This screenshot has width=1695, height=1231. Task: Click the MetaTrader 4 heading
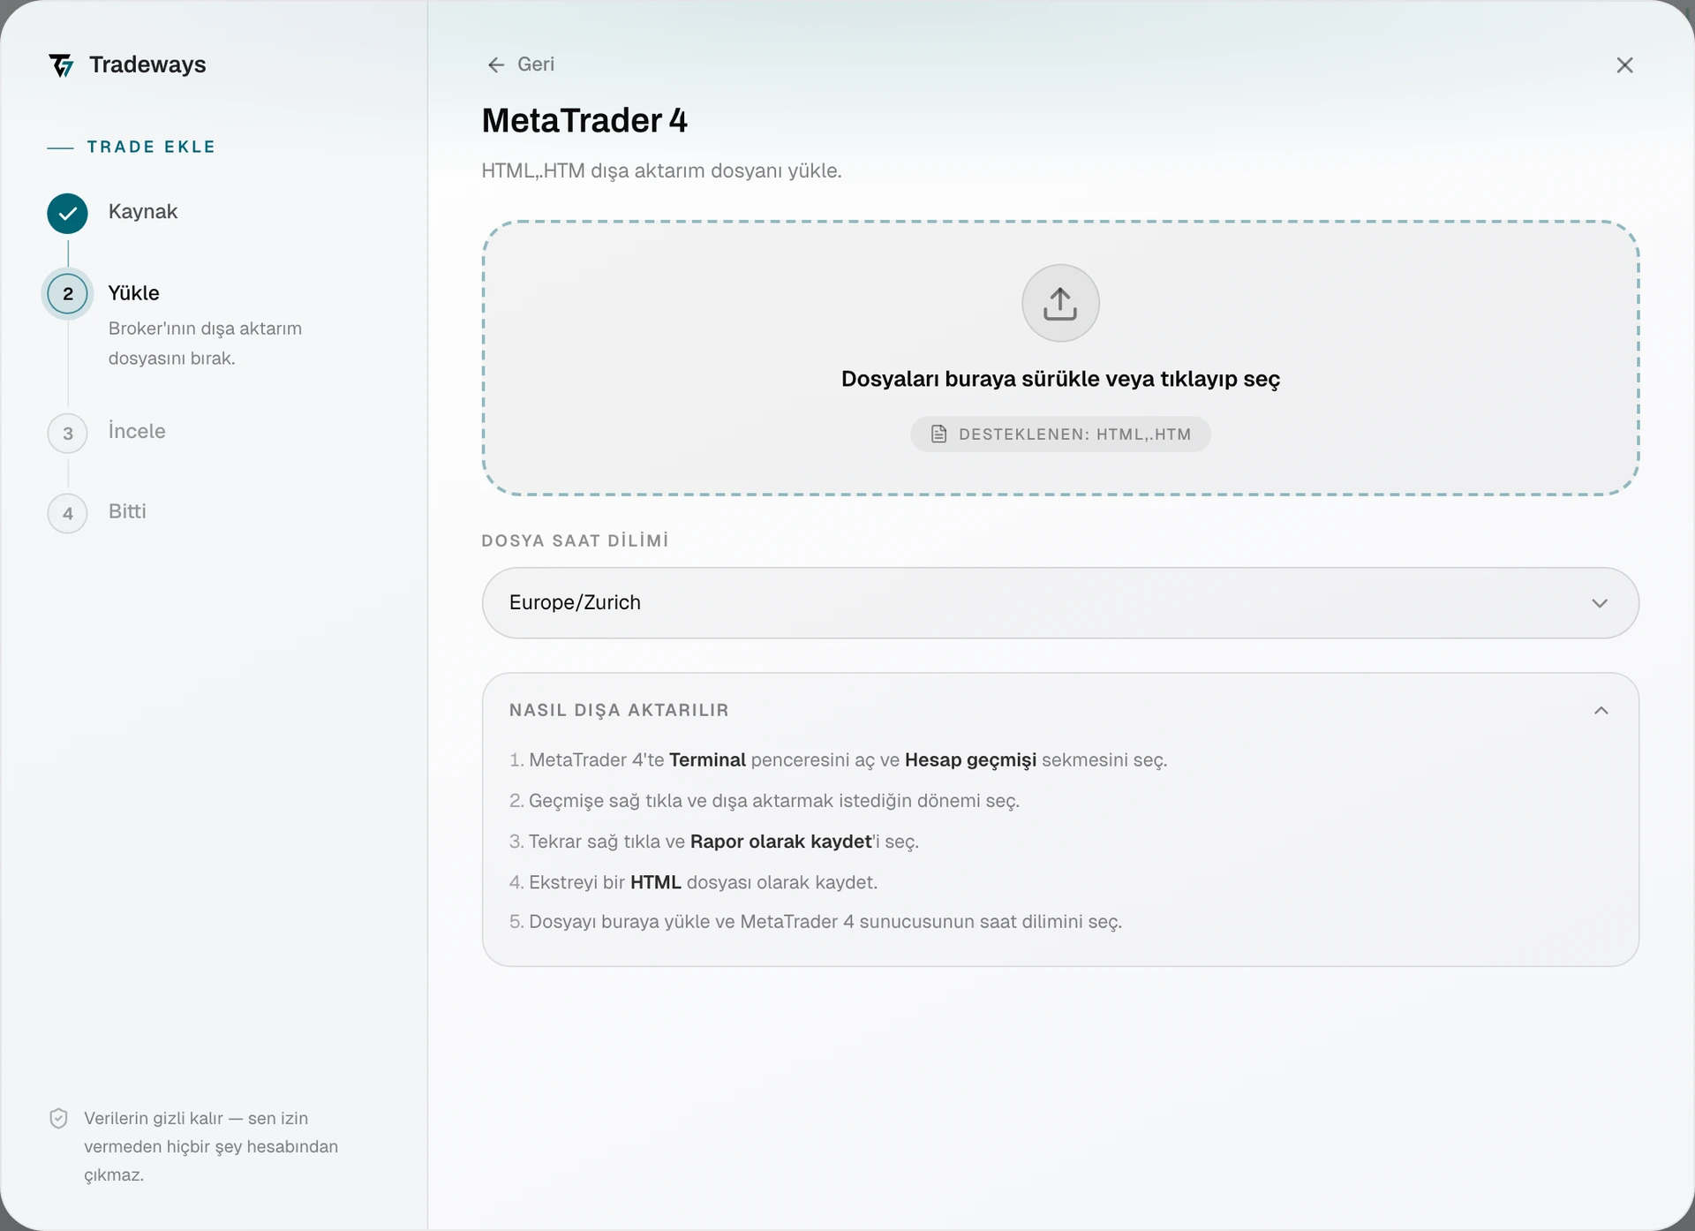coord(584,121)
